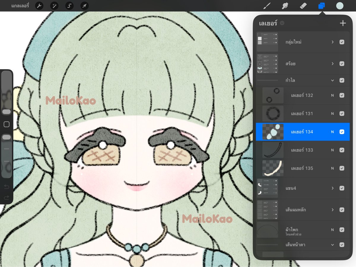Tap the undo arrow in sidebar
Screen dimensions: 356x267
(7, 187)
